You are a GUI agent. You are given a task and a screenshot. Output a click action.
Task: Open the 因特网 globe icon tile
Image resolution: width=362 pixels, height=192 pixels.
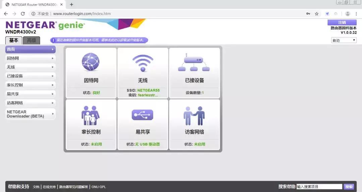pyautogui.click(x=91, y=73)
